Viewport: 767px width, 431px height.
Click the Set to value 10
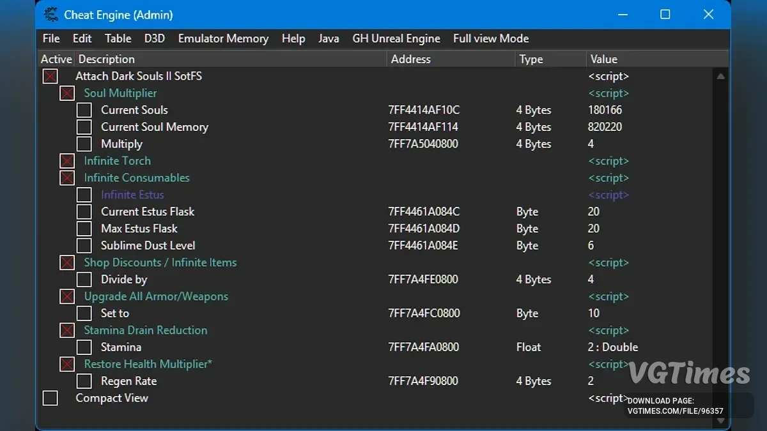coord(594,313)
